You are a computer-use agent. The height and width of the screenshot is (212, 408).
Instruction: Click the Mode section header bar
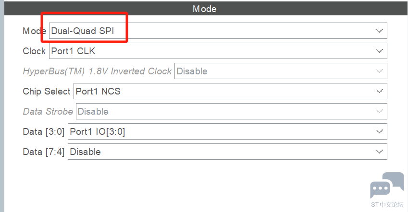(205, 9)
